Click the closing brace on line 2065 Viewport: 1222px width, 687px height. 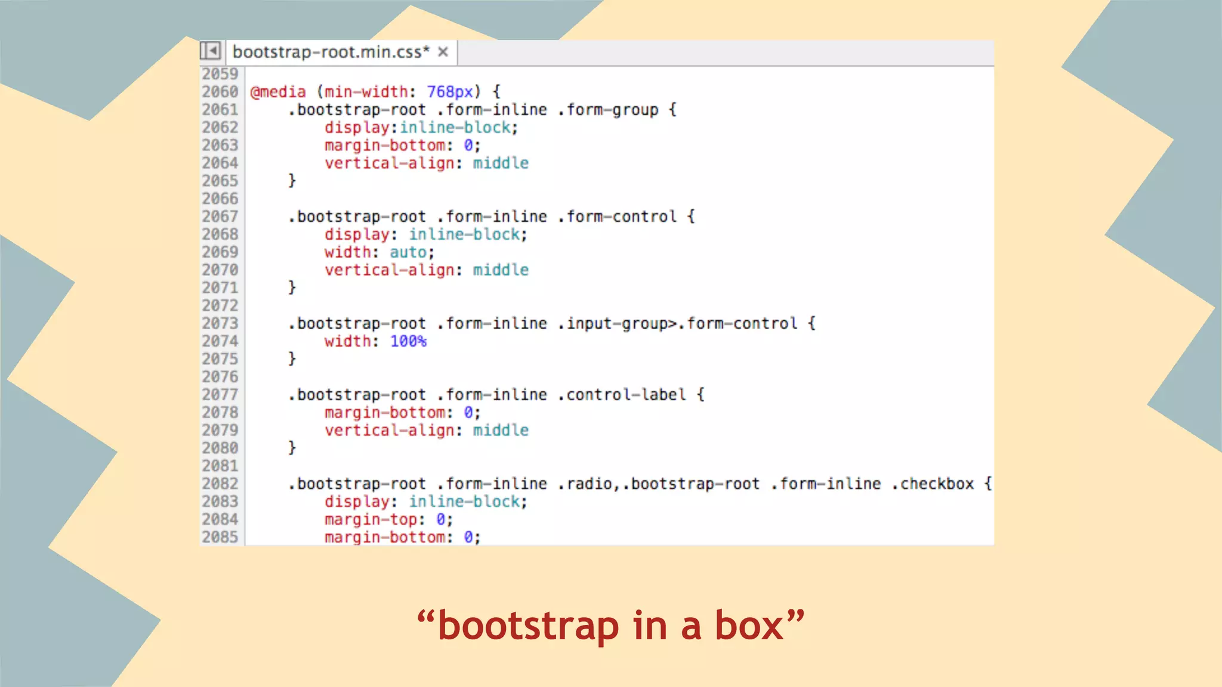292,181
